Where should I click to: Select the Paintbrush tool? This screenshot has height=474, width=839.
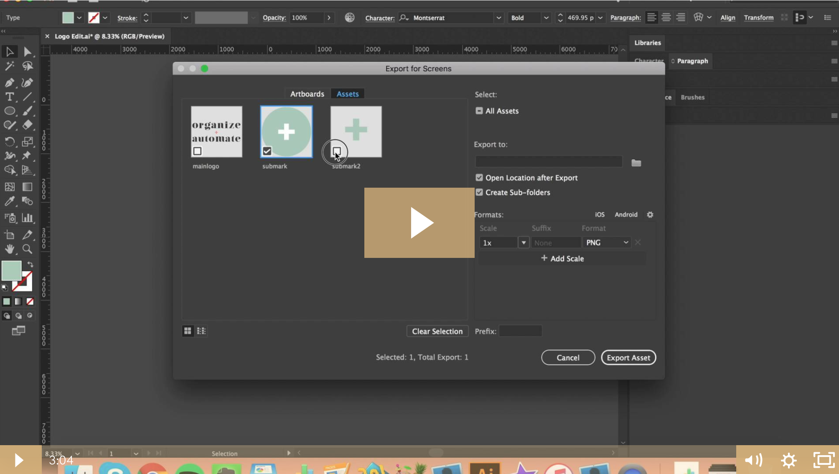pos(27,111)
